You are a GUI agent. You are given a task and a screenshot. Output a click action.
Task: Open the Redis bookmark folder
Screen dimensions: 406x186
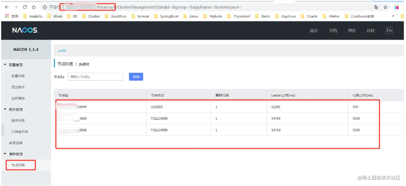tap(263, 16)
